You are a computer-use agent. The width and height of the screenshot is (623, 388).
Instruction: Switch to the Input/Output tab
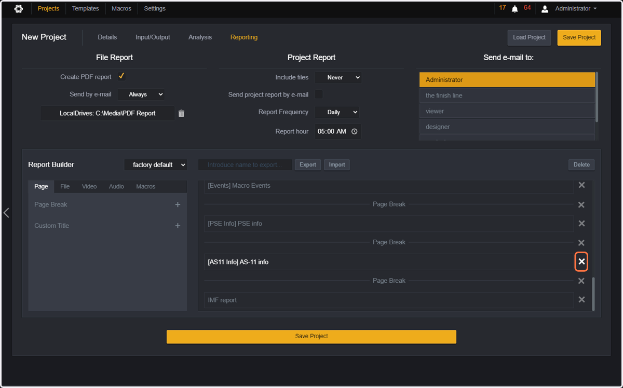153,37
